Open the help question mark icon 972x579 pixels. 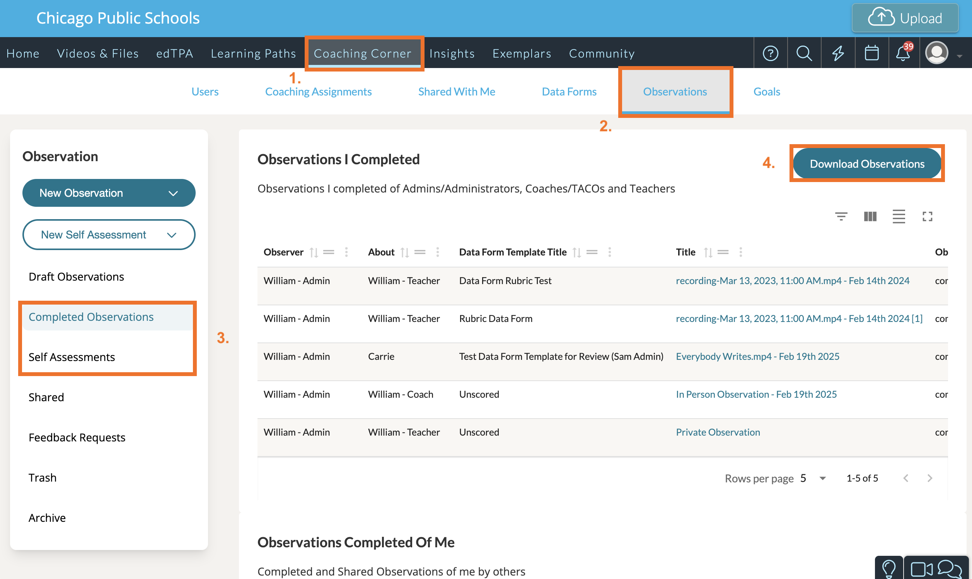coord(770,53)
